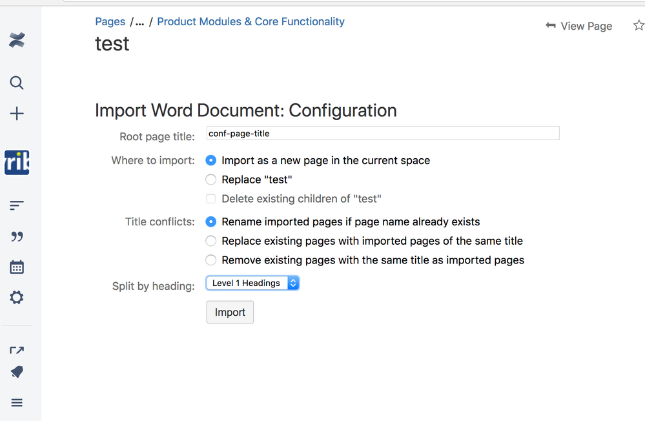645x421 pixels.
Task: Click the "Split by heading:" label
Action: (x=154, y=286)
